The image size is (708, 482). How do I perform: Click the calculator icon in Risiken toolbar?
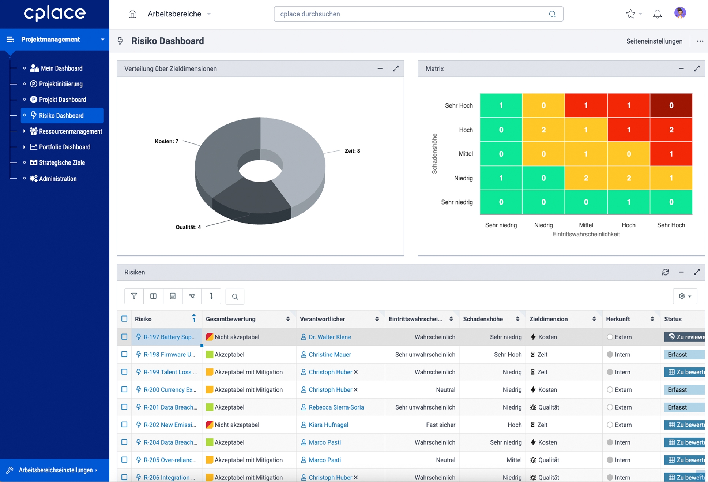coord(173,296)
